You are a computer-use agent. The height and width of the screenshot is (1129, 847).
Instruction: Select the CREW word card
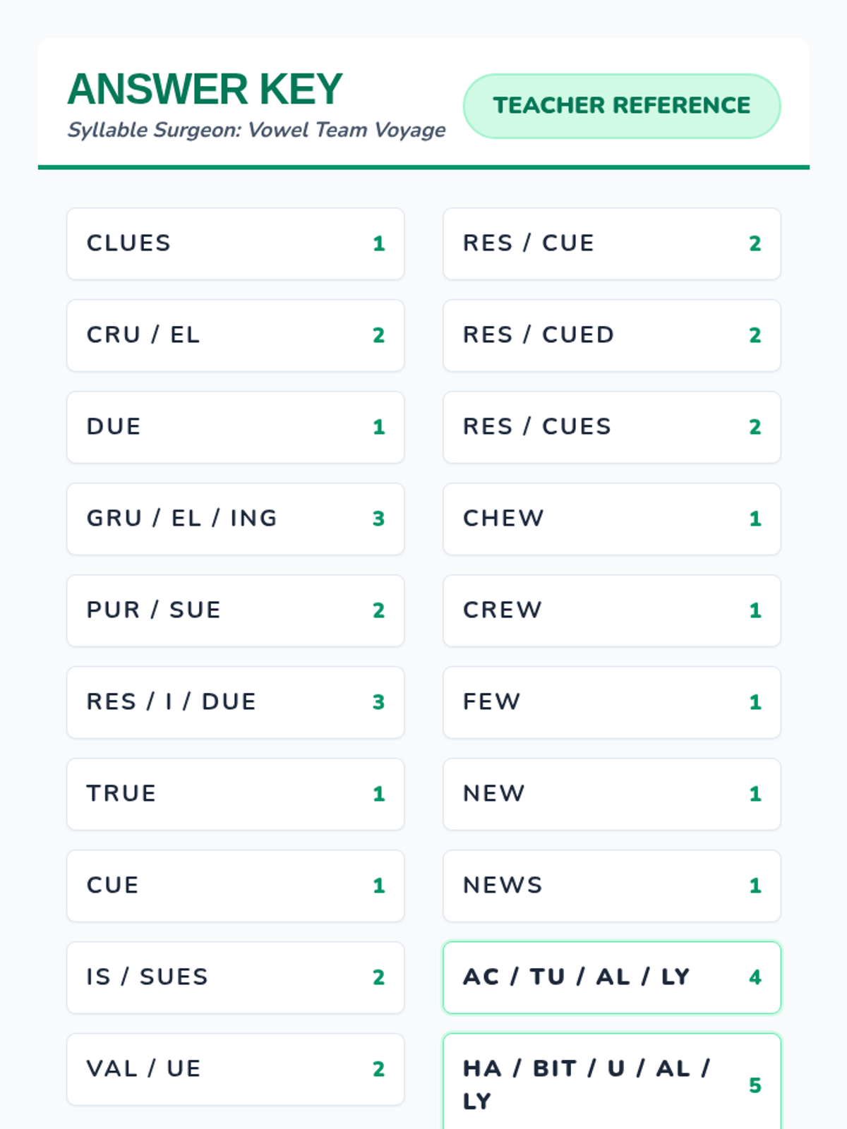[611, 610]
